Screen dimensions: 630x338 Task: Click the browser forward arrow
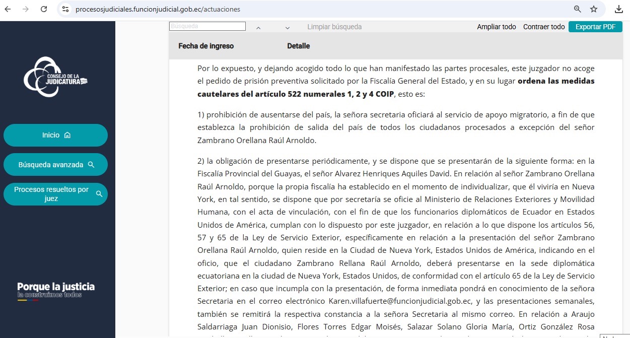tap(26, 9)
